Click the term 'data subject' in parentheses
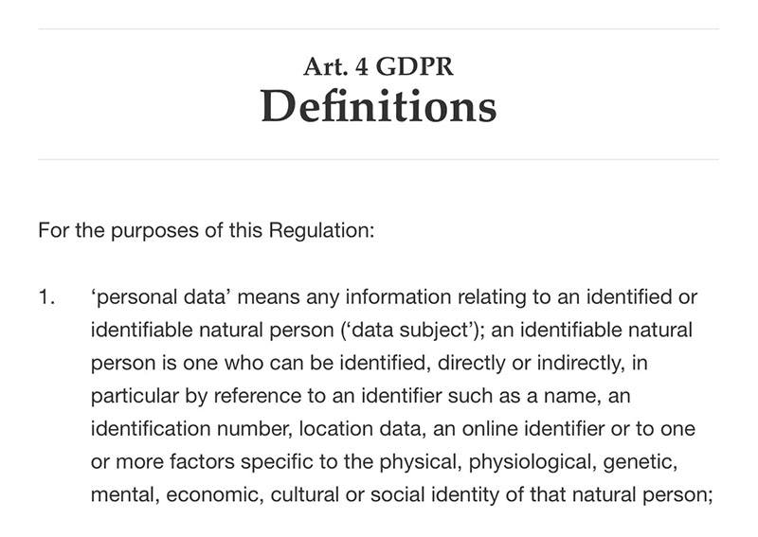 (411, 331)
